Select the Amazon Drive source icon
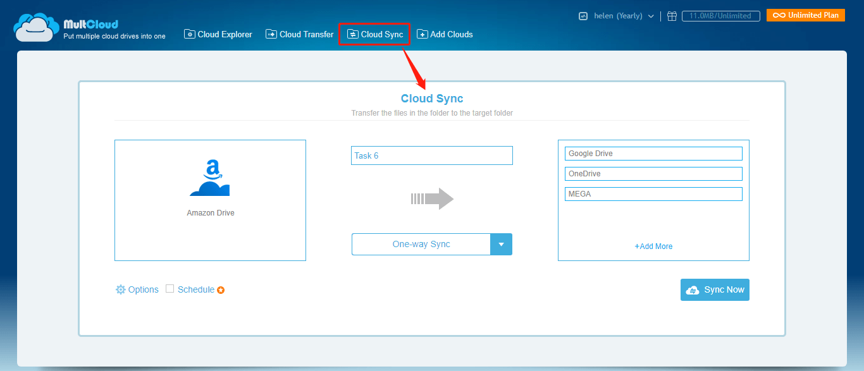Screen dimensions: 864x371 point(210,178)
